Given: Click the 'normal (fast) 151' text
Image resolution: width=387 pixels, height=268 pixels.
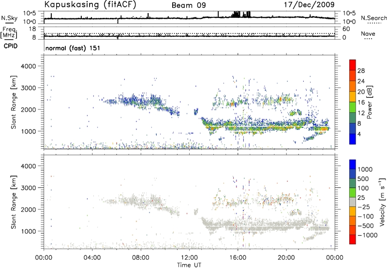Looking at the screenshot, I should pos(73,48).
